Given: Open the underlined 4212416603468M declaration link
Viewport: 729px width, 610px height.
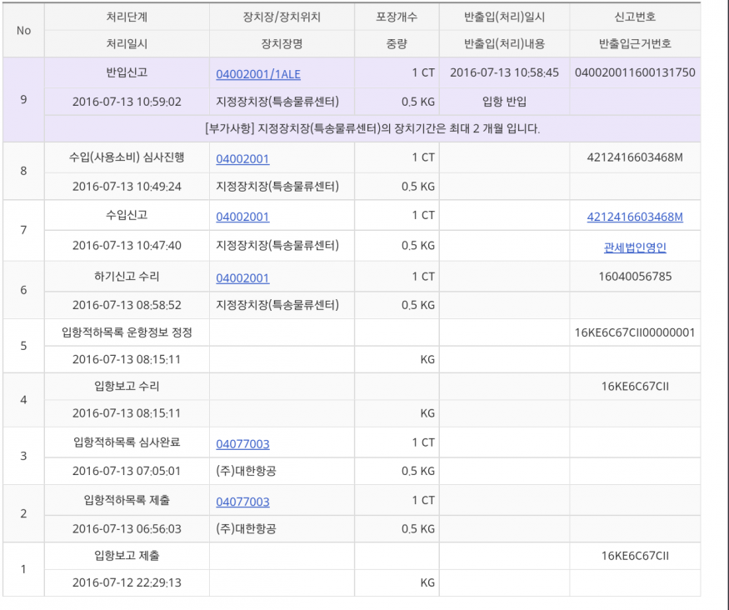Looking at the screenshot, I should point(635,217).
